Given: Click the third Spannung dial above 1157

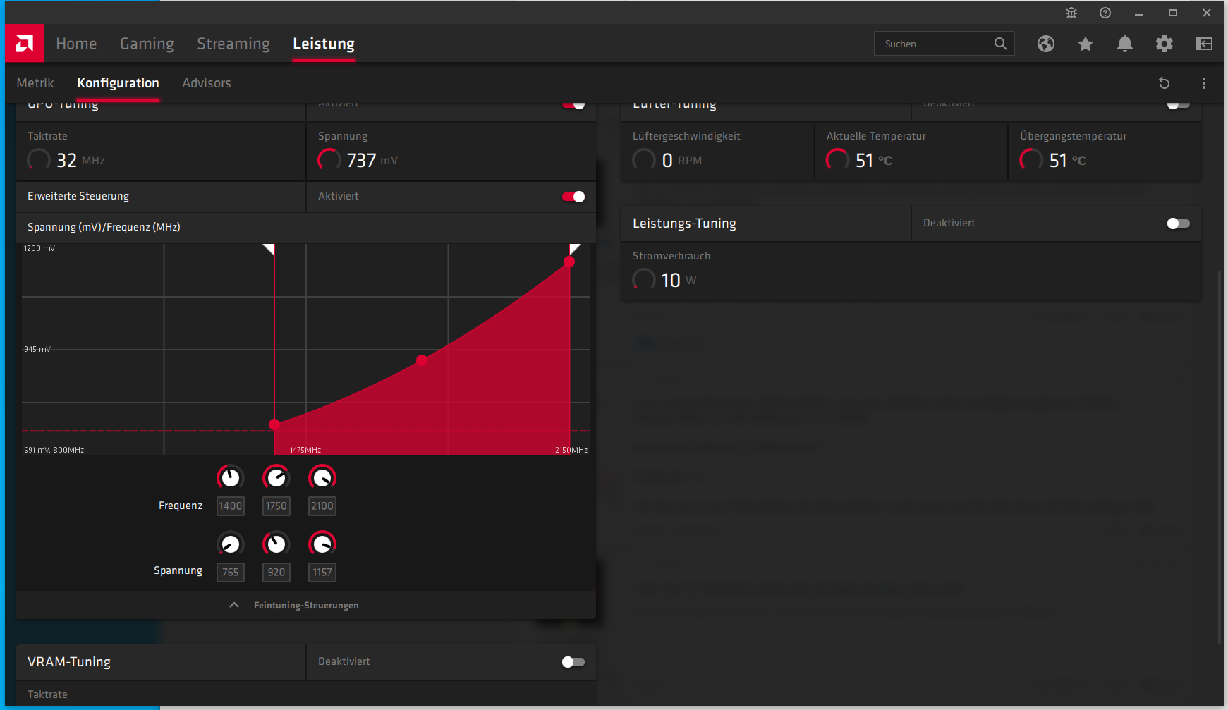Looking at the screenshot, I should click(x=322, y=544).
